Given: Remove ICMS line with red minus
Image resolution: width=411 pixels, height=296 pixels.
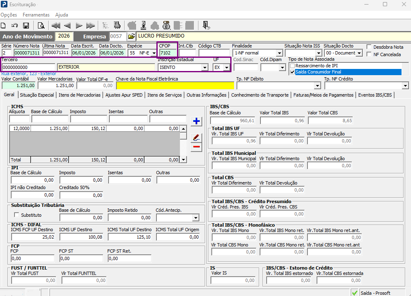Looking at the screenshot, I should (196, 147).
